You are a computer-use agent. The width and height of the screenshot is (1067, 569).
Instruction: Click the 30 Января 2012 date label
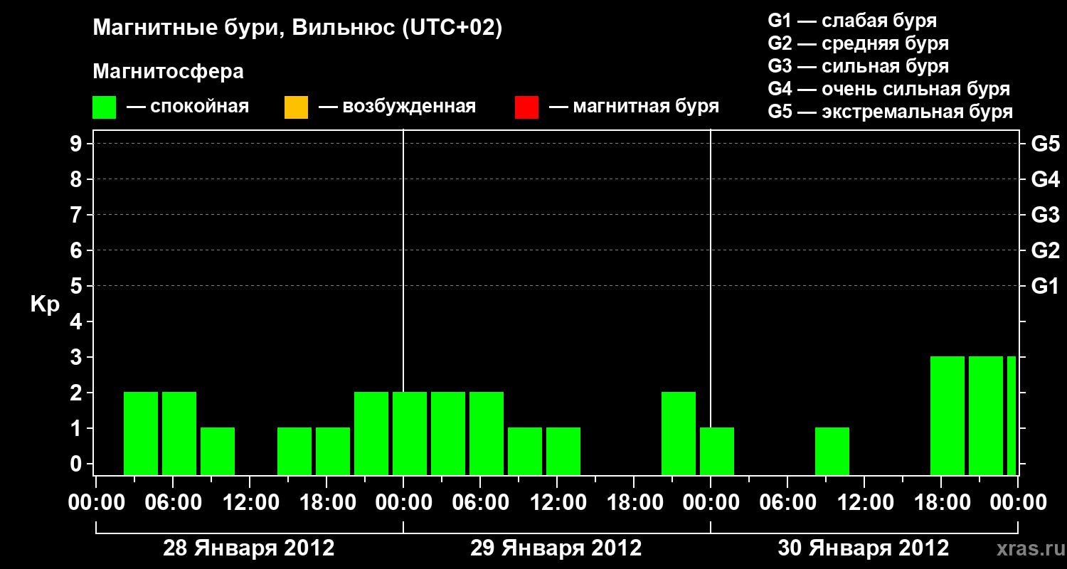point(864,548)
